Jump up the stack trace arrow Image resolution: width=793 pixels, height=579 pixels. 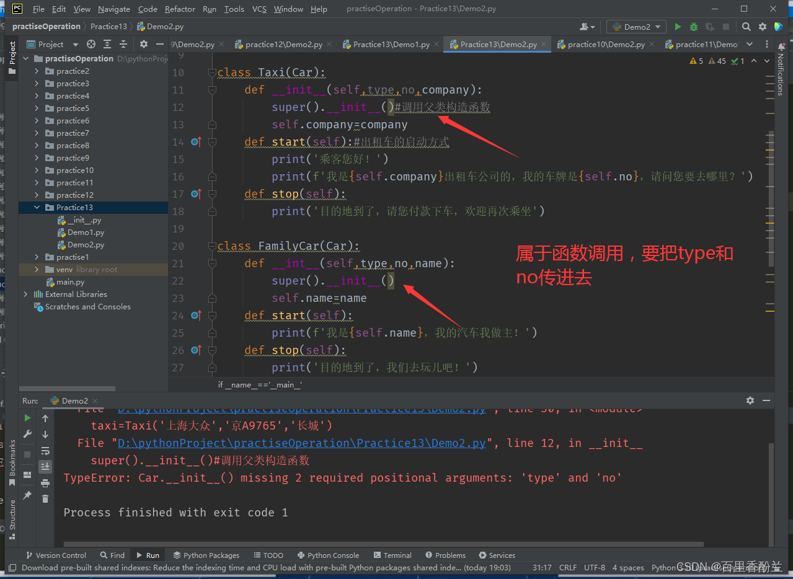(45, 418)
